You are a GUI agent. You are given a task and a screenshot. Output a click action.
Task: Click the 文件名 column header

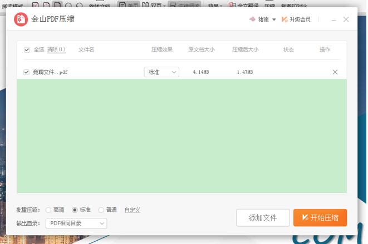[86, 49]
